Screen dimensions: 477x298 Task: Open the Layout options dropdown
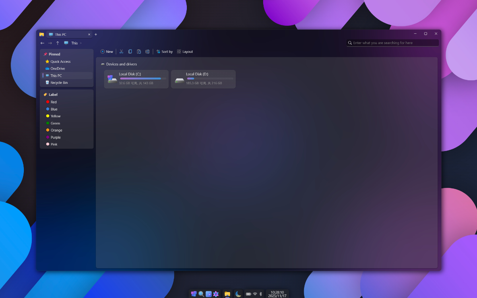tap(185, 51)
